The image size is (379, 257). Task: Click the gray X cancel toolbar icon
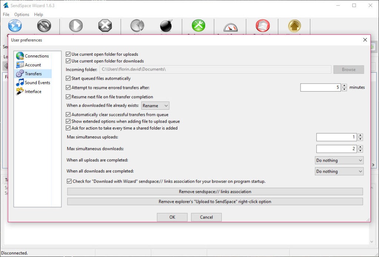click(x=105, y=25)
